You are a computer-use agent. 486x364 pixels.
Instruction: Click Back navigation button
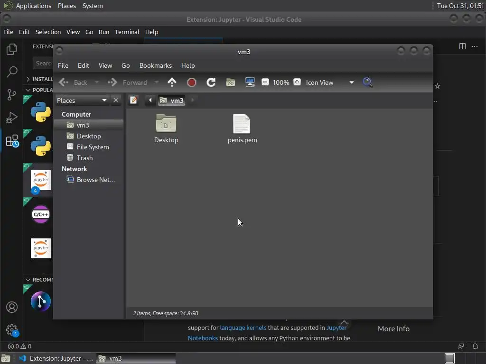pos(74,82)
